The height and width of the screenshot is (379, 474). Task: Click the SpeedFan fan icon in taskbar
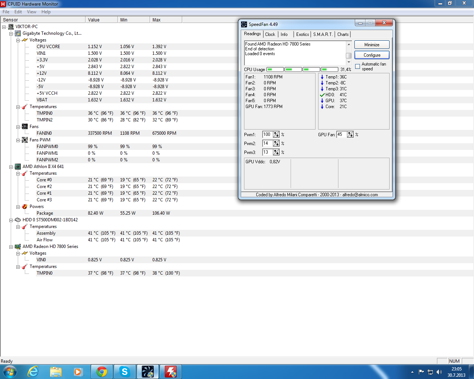point(147,372)
